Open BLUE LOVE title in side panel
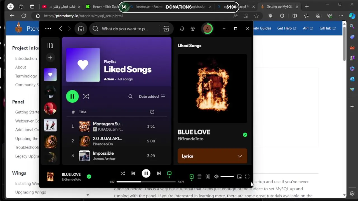 (x=194, y=132)
